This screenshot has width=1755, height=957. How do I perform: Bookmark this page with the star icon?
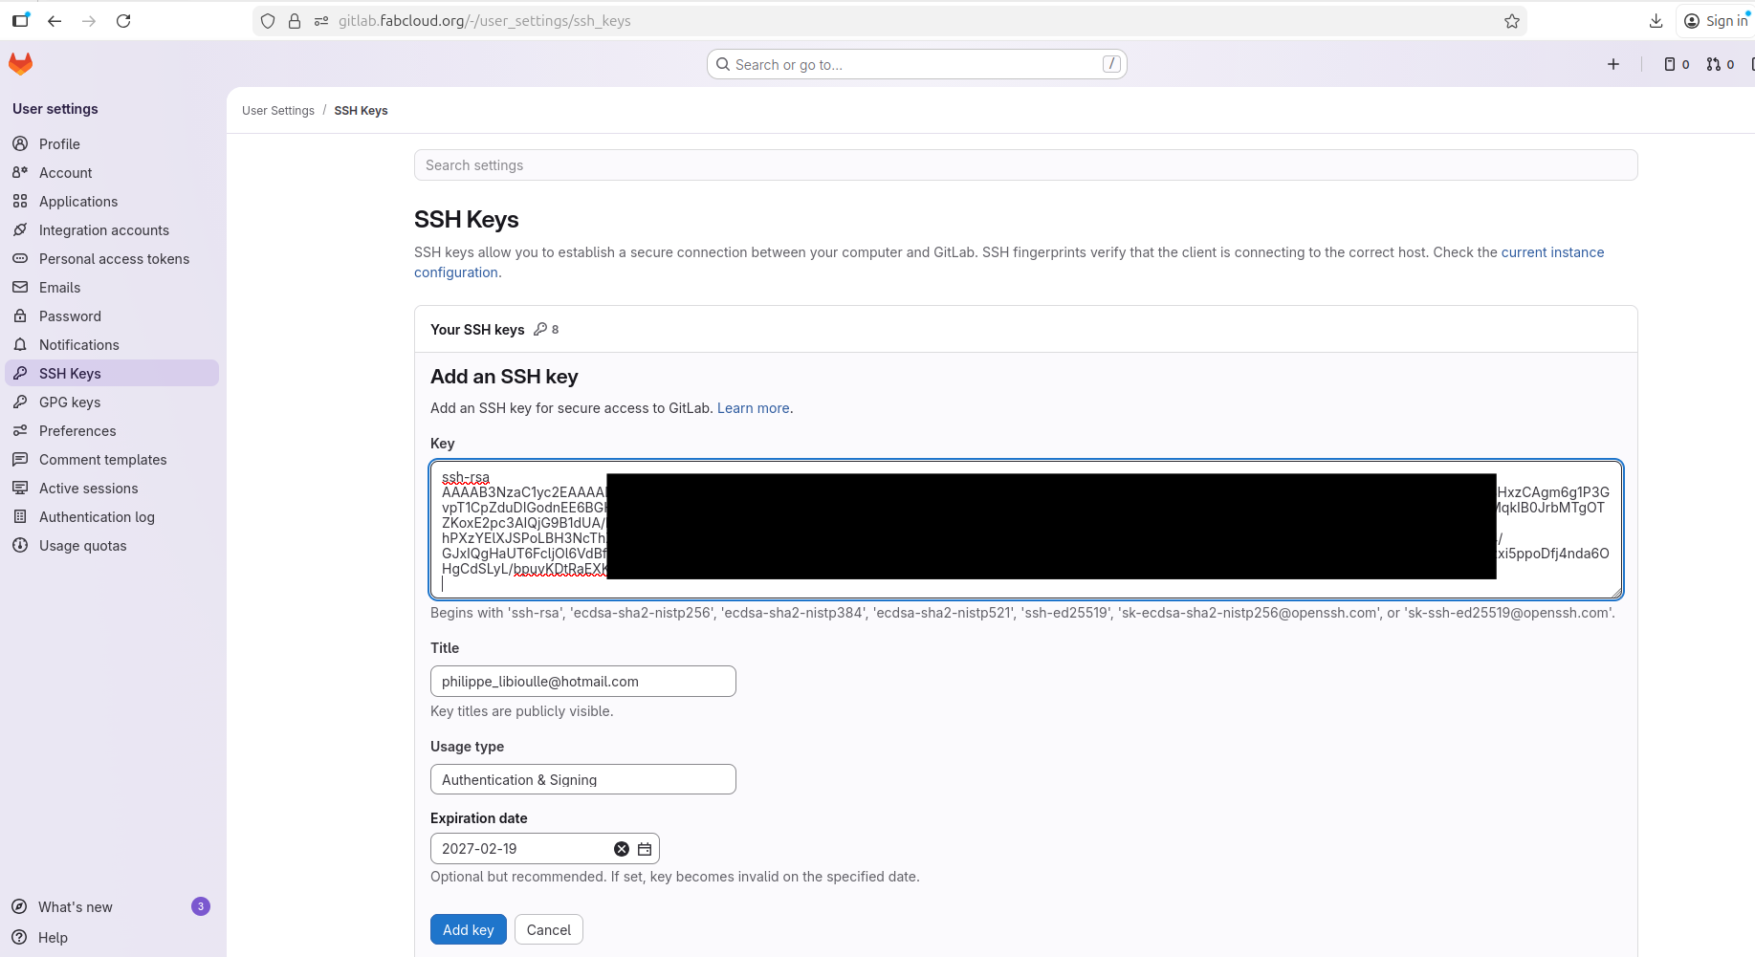[x=1512, y=21]
